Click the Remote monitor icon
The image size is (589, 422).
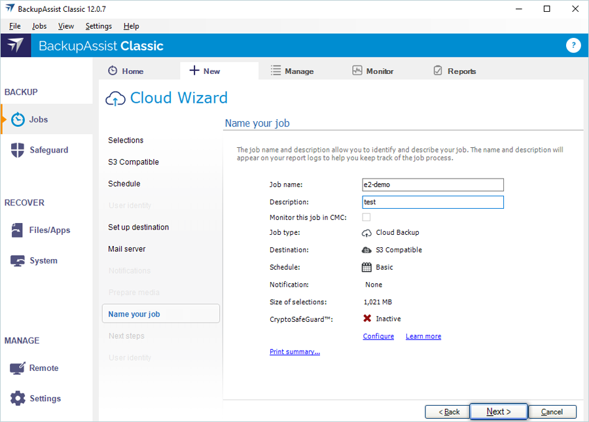17,368
